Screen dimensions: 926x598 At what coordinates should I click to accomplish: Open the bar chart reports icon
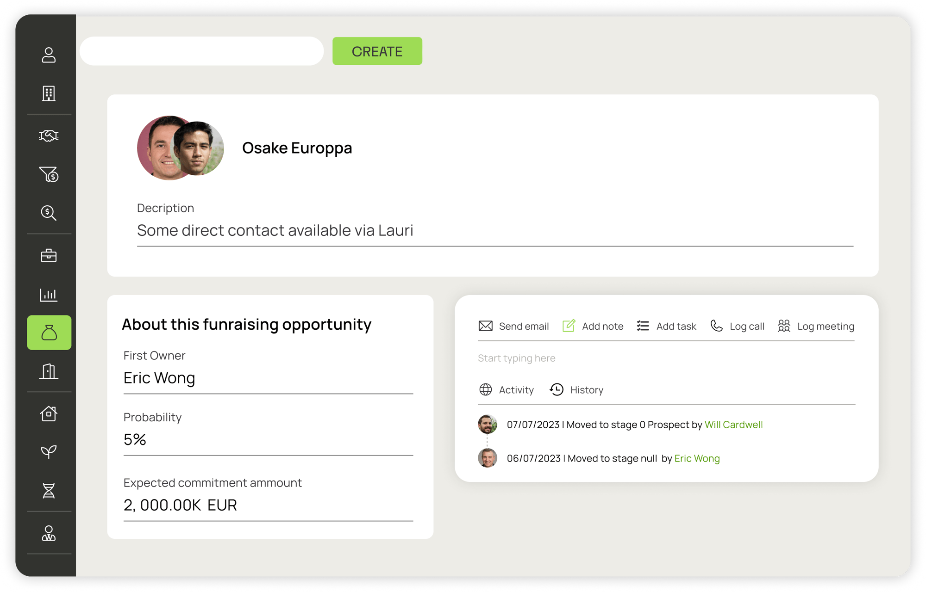[49, 294]
